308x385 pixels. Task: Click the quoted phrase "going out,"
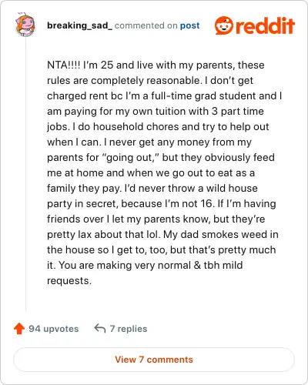131,158
